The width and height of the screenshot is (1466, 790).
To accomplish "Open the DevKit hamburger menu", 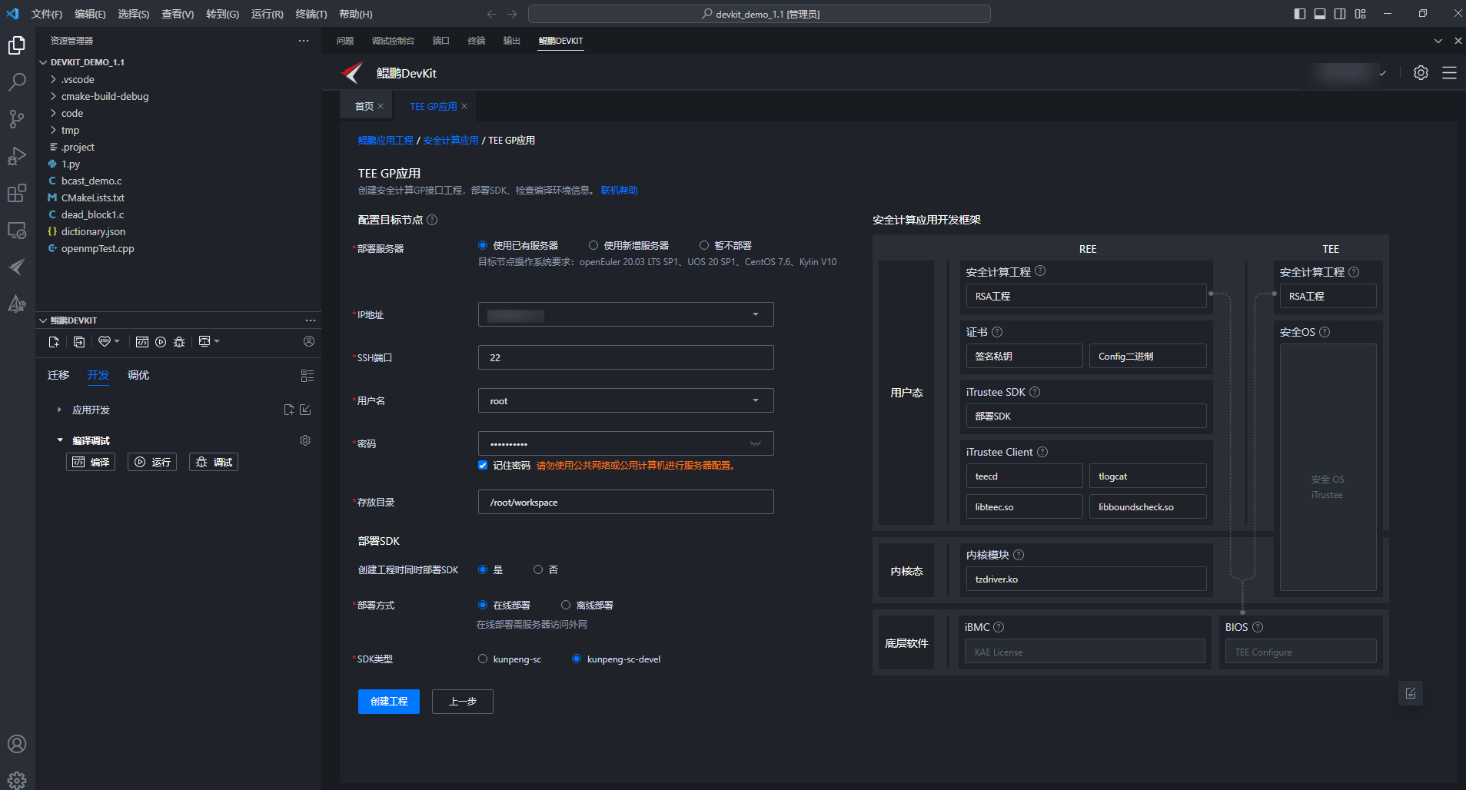I will coord(1449,73).
